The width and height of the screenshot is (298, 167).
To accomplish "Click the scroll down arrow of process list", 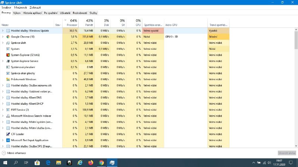I will click(x=296, y=146).
